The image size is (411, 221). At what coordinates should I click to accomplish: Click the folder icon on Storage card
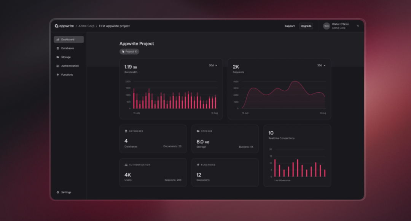198,131
